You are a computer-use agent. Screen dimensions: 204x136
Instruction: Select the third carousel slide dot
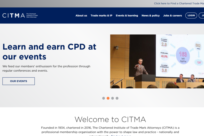(113, 98)
